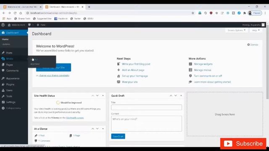Open Learn more about getting started link
Screen dimensions: 269x151
click(212, 82)
